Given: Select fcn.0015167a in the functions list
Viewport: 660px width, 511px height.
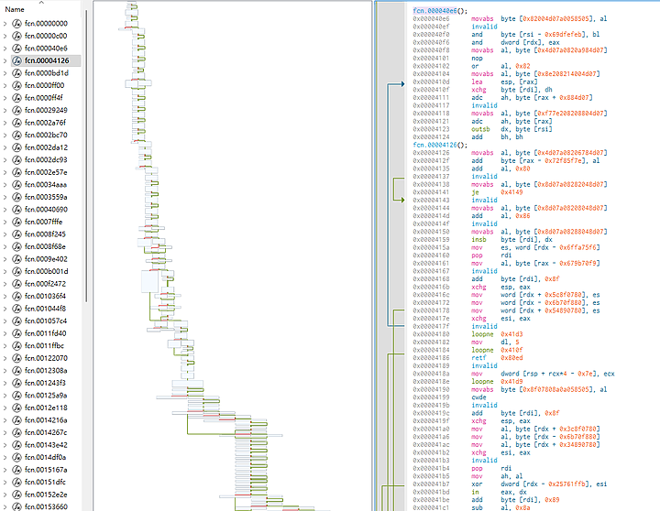Looking at the screenshot, I should [x=46, y=470].
